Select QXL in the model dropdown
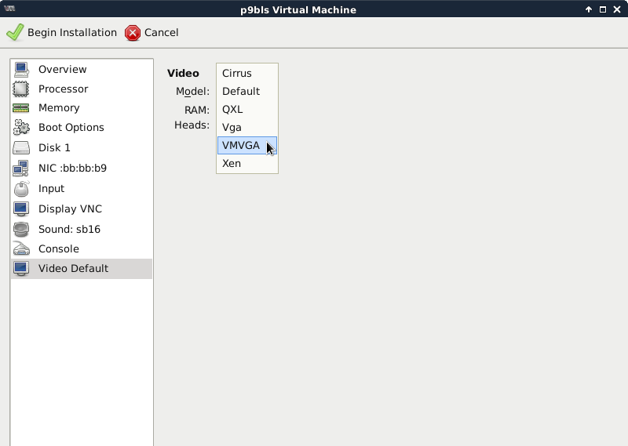The image size is (628, 446). point(232,110)
